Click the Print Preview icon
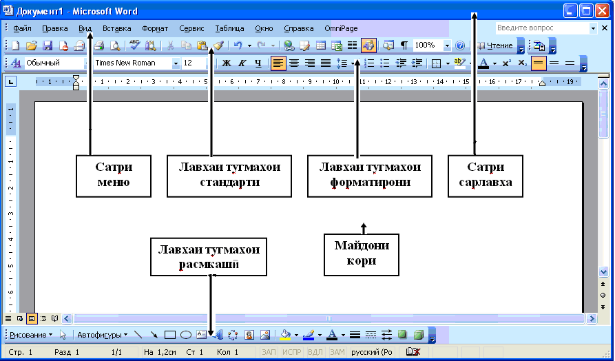Viewport: 615px width, 361px height. click(114, 45)
